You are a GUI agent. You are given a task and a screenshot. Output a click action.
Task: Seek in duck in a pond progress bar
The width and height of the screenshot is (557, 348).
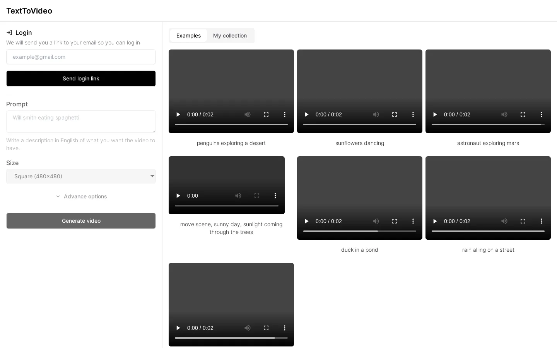click(360, 231)
